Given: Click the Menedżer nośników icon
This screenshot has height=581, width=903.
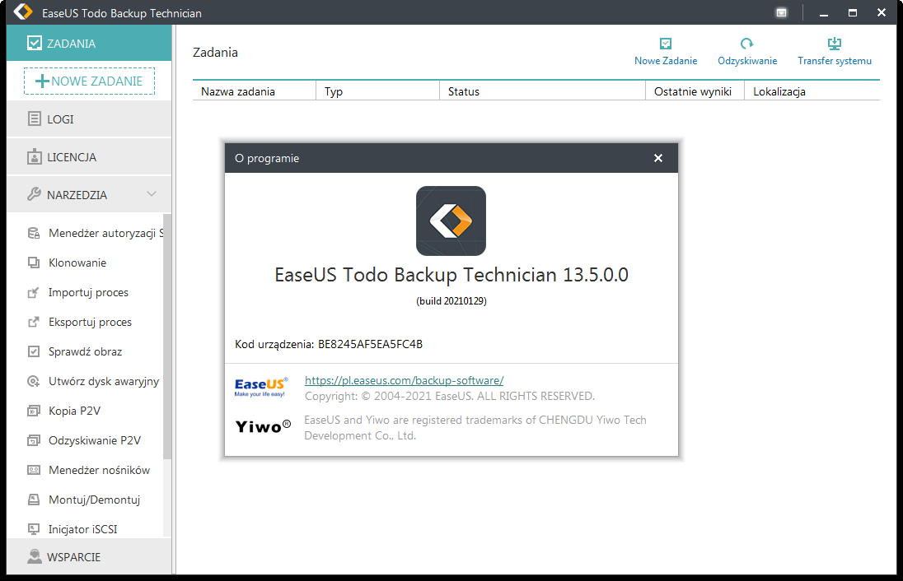Looking at the screenshot, I should click(34, 470).
